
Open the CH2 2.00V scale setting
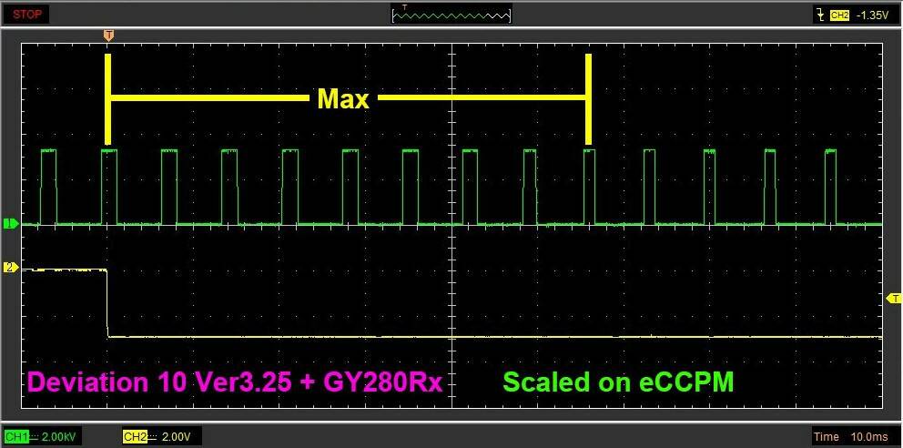tap(162, 438)
